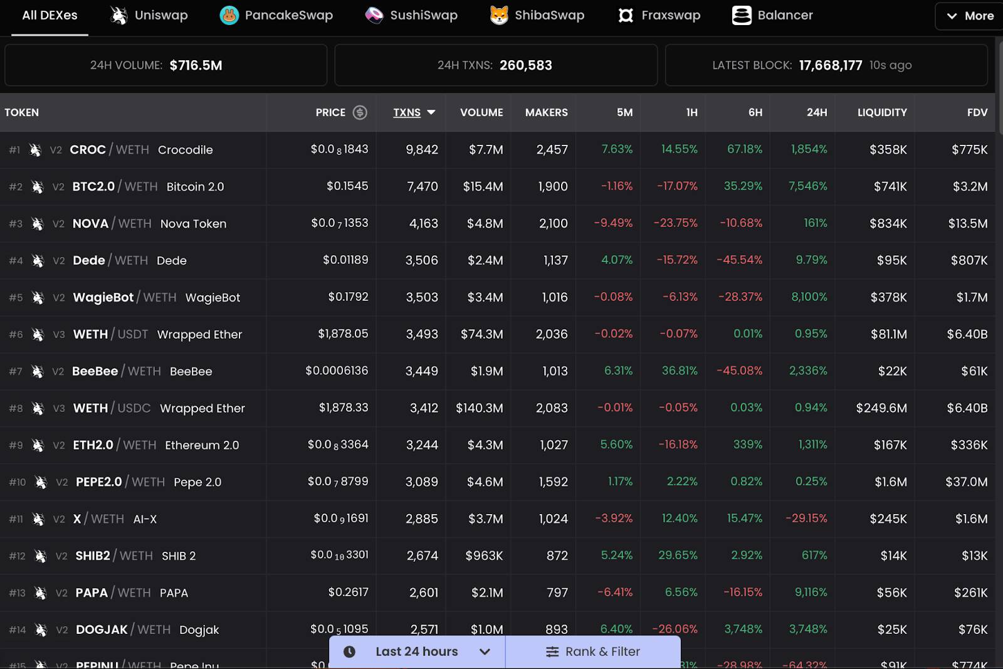Sort by 5M change column
The width and height of the screenshot is (1003, 669).
(624, 112)
